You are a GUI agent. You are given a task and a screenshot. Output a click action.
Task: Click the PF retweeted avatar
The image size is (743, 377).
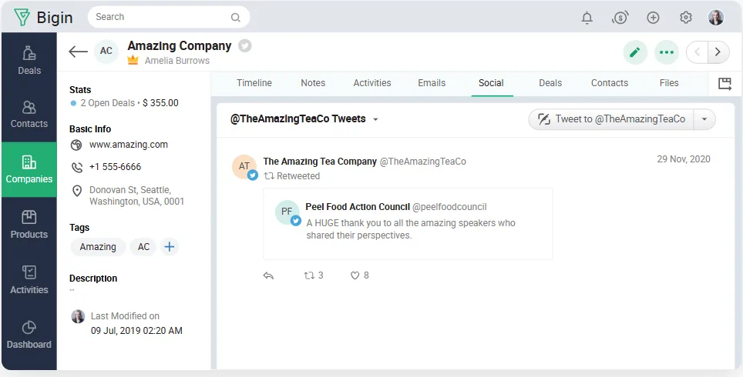(x=287, y=212)
